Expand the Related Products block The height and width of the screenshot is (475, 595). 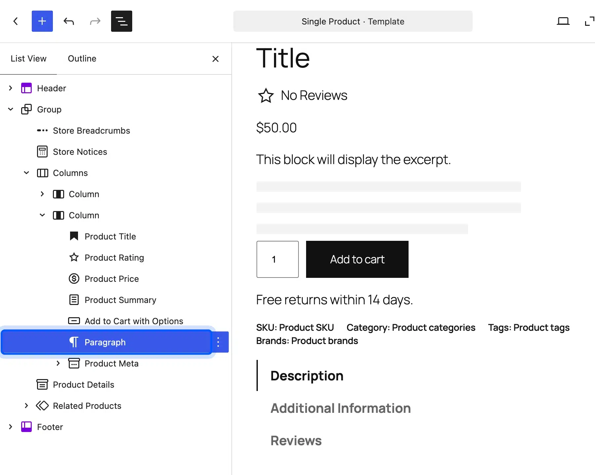pos(26,406)
